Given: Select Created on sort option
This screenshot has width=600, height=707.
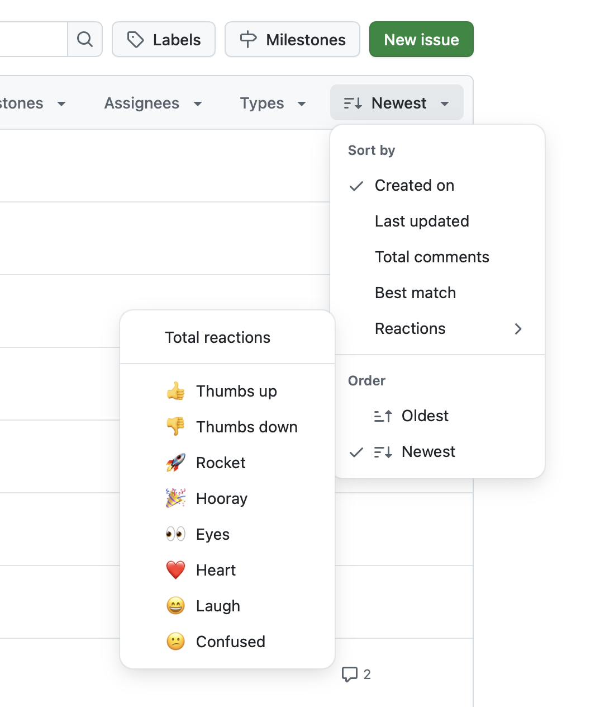Looking at the screenshot, I should pyautogui.click(x=414, y=185).
